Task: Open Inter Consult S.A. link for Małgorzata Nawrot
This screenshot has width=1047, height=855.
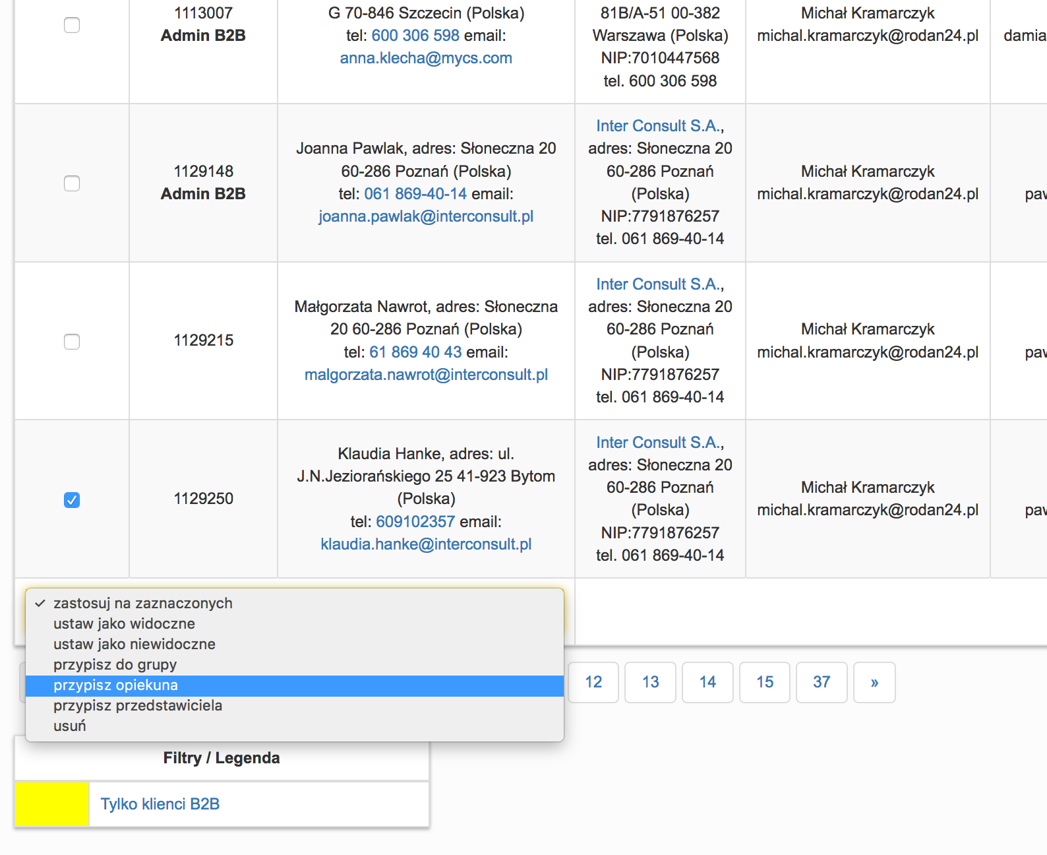Action: [659, 284]
